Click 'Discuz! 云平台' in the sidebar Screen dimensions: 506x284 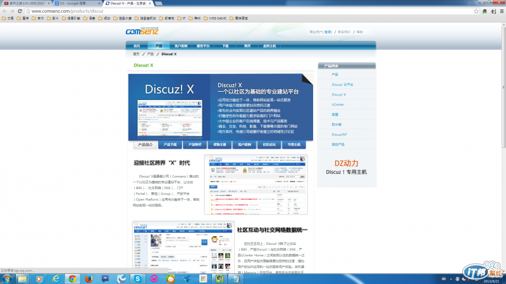tap(342, 85)
